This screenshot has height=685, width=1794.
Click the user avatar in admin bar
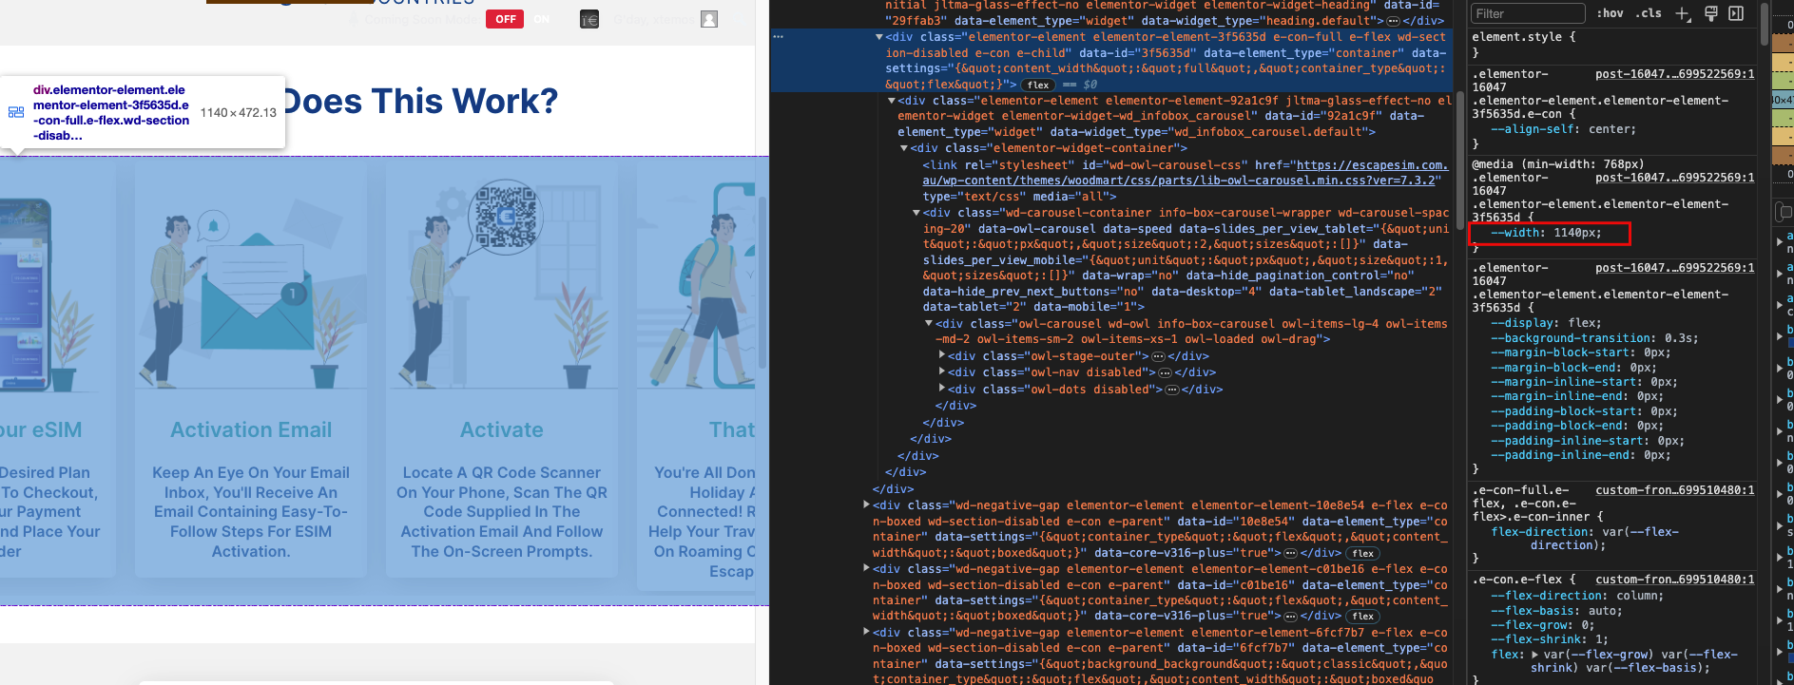pyautogui.click(x=709, y=19)
